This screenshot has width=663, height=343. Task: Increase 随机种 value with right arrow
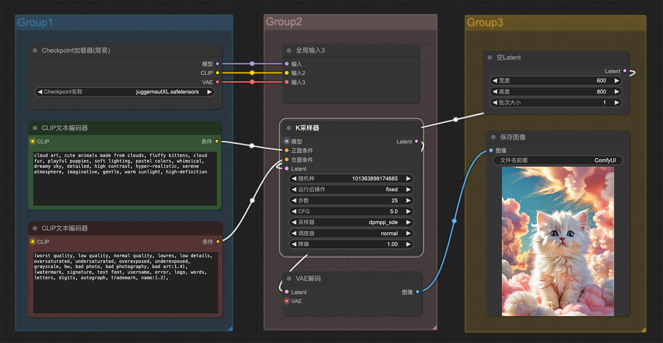pos(408,179)
